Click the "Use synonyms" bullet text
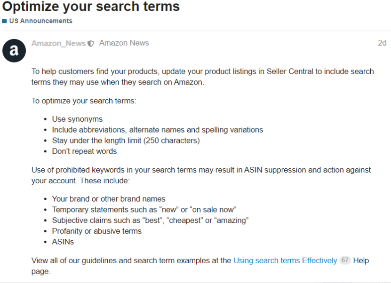This screenshot has height=283, width=391. [77, 119]
